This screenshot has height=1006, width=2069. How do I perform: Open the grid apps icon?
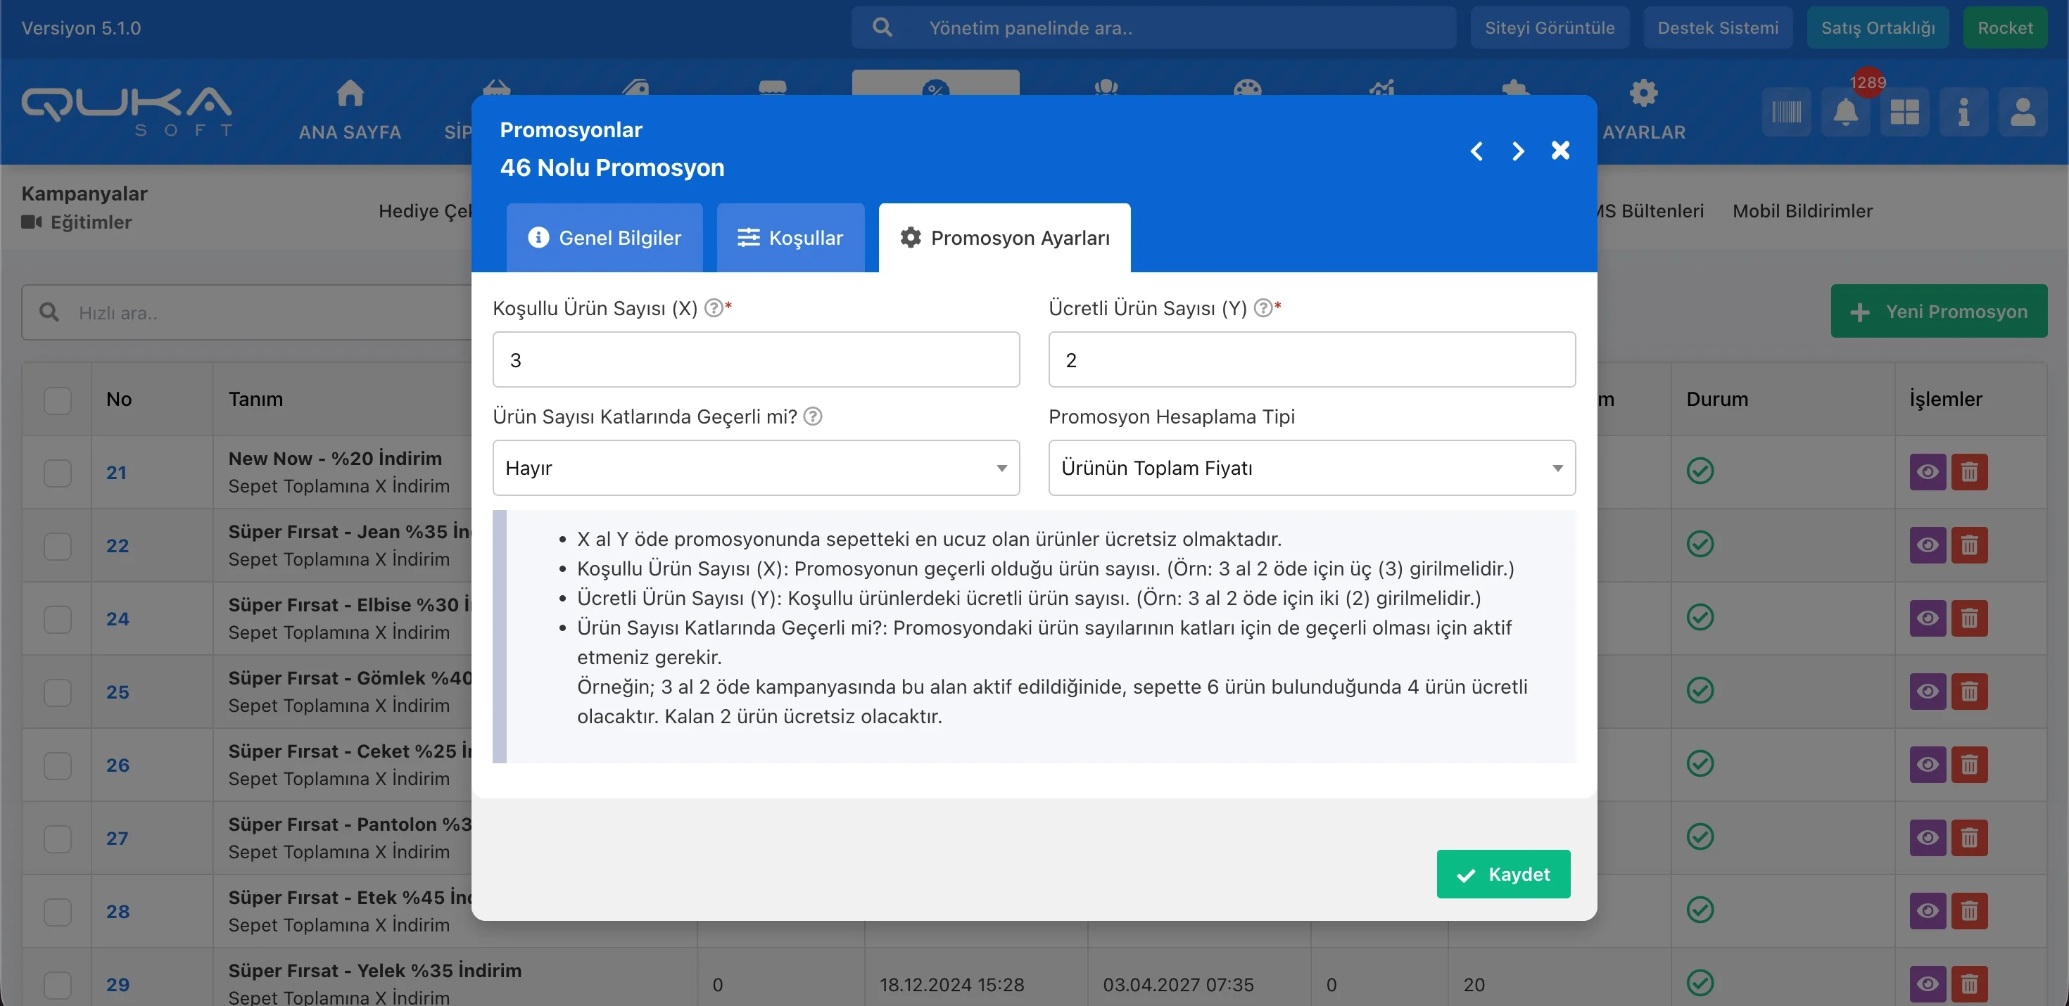[x=1904, y=112]
